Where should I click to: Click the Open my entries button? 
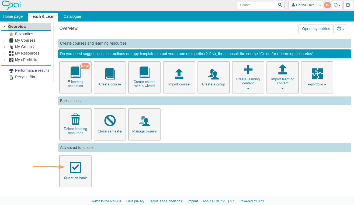click(x=316, y=29)
